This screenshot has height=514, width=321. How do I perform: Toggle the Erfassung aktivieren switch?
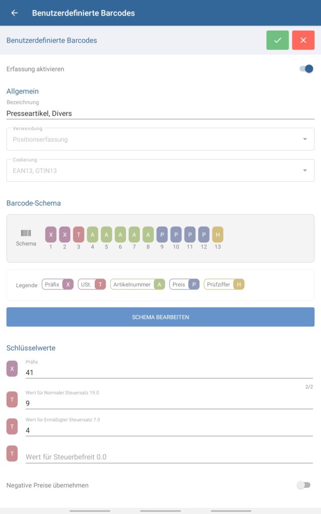coord(306,69)
